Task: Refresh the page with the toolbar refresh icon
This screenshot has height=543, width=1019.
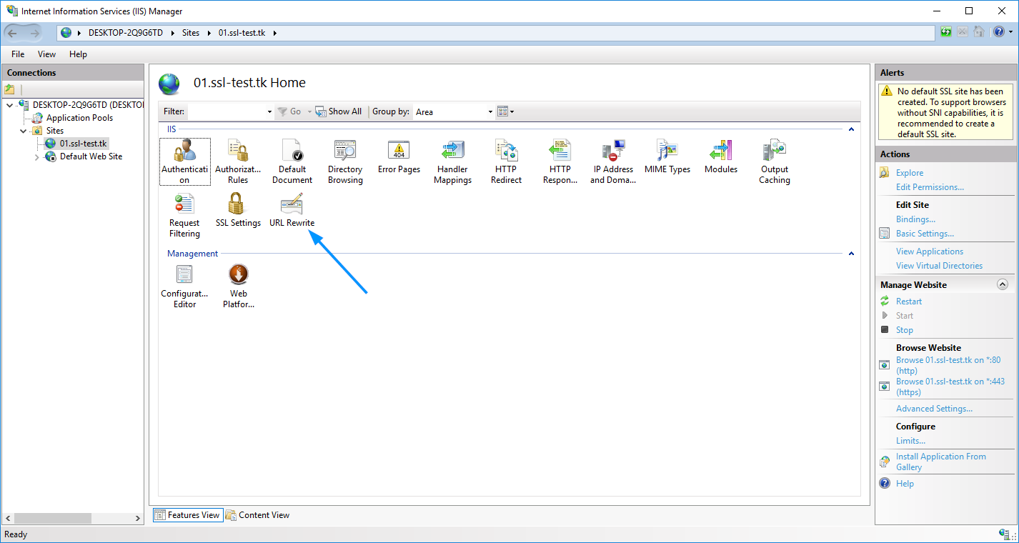Action: tap(945, 32)
